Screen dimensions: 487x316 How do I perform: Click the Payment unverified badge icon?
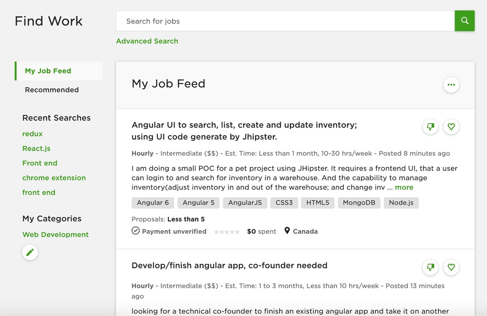[136, 231]
